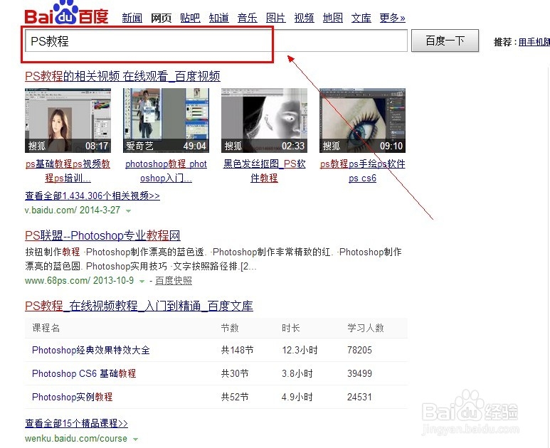This screenshot has height=448, width=550.
Task: Expand the arrow next to www.68ps.com 2013-10-9
Action: click(x=142, y=281)
